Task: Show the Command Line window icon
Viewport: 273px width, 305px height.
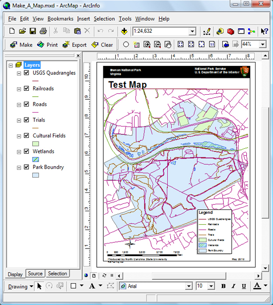Action: click(x=241, y=31)
